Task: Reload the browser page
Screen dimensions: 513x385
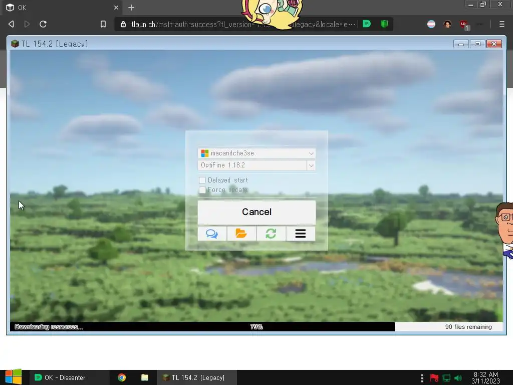Action: pyautogui.click(x=43, y=24)
